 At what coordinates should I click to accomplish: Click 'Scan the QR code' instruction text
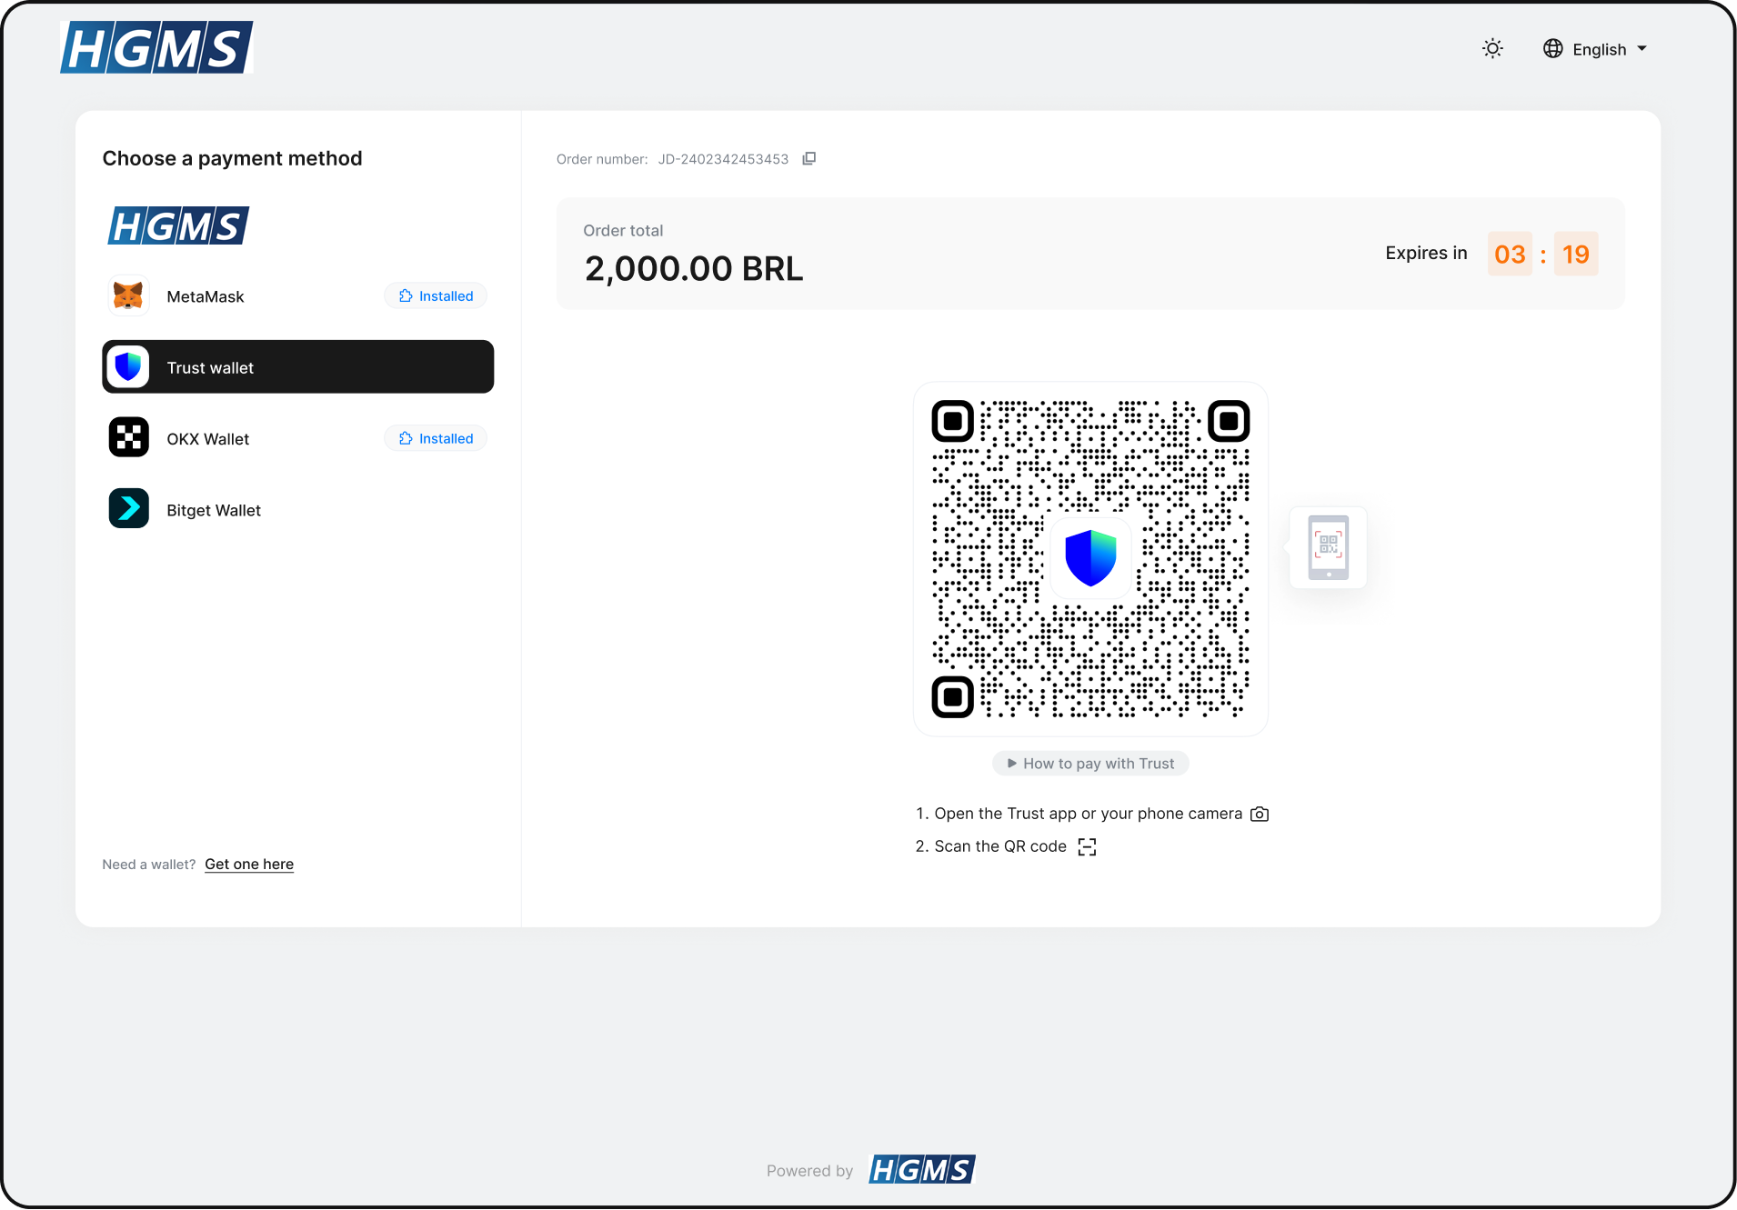click(x=1000, y=846)
